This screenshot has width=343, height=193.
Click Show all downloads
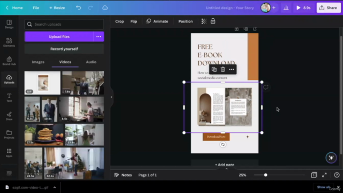pos(323,187)
